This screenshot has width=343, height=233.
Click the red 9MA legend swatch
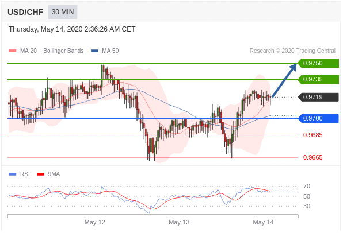point(41,174)
